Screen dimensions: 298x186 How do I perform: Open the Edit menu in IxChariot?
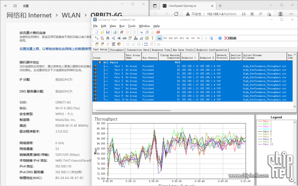coord(104,26)
